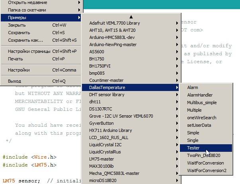Image resolution: width=240 pixels, height=184 pixels.
Task: Click Сохранить как... menu entry
Action: (x=25, y=40)
